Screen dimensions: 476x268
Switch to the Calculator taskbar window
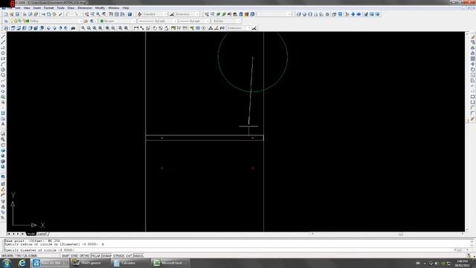[x=130, y=263]
